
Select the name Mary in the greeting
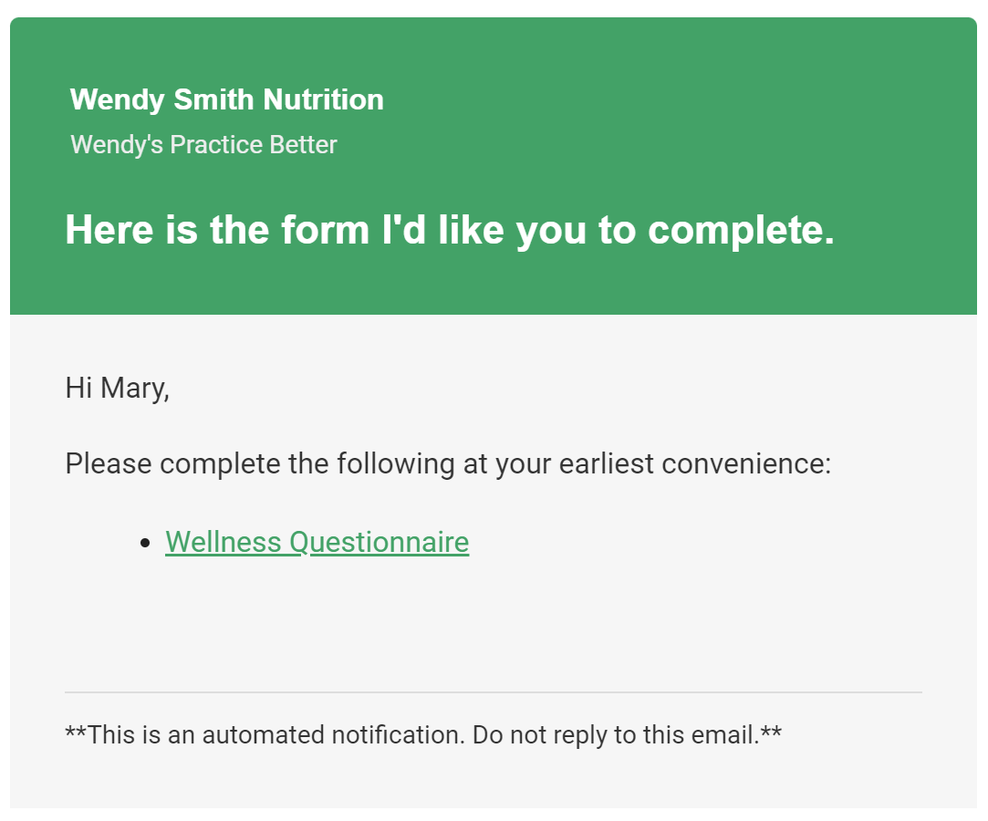click(x=135, y=389)
